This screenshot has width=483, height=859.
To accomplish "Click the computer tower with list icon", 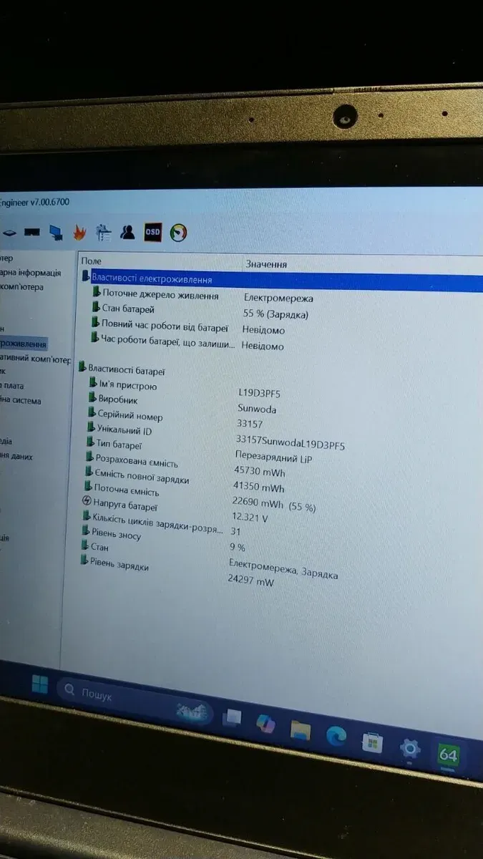I will (x=104, y=232).
